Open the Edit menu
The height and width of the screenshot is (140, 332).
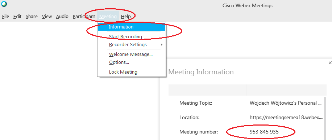coord(17,17)
